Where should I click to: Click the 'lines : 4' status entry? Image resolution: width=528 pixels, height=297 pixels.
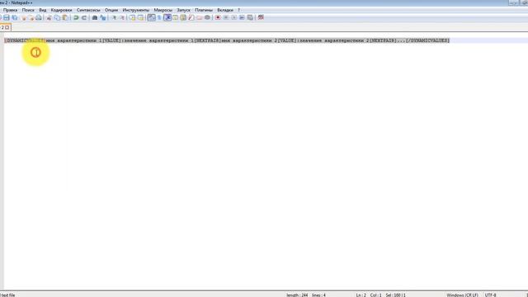tap(318, 295)
